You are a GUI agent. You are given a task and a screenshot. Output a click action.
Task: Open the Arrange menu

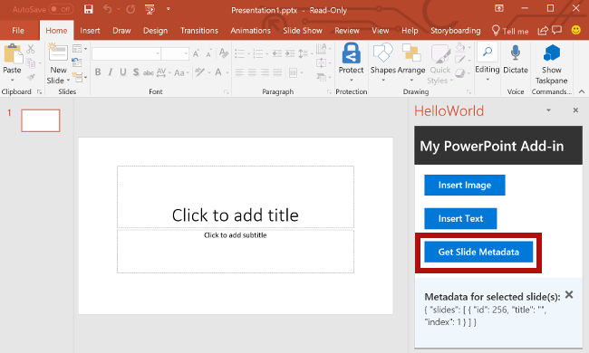click(x=411, y=62)
